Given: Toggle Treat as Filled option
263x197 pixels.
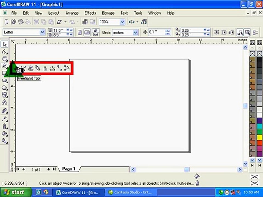Looking at the screenshot, I should 247,33.
